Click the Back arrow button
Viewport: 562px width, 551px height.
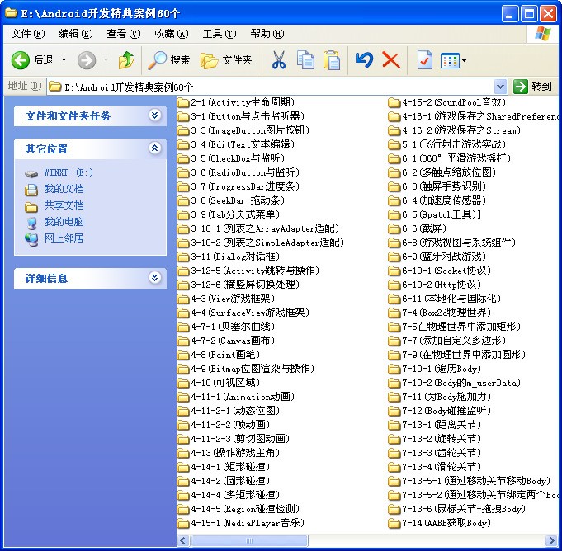tap(21, 60)
